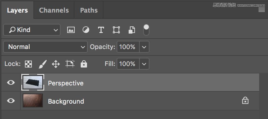The width and height of the screenshot is (268, 119).
Task: Lock position move-arrows icon
Action: pos(56,64)
